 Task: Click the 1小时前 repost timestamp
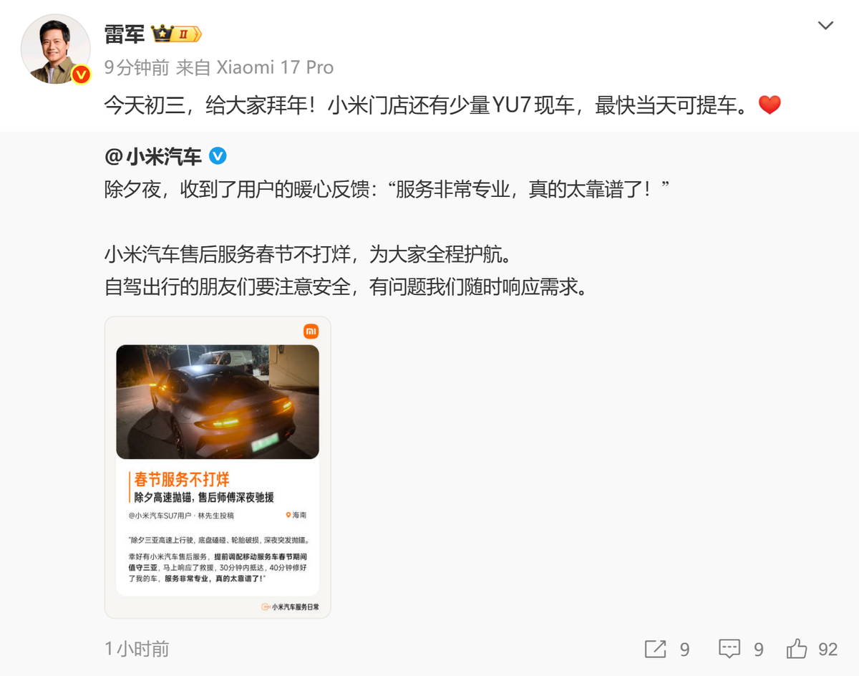point(137,649)
